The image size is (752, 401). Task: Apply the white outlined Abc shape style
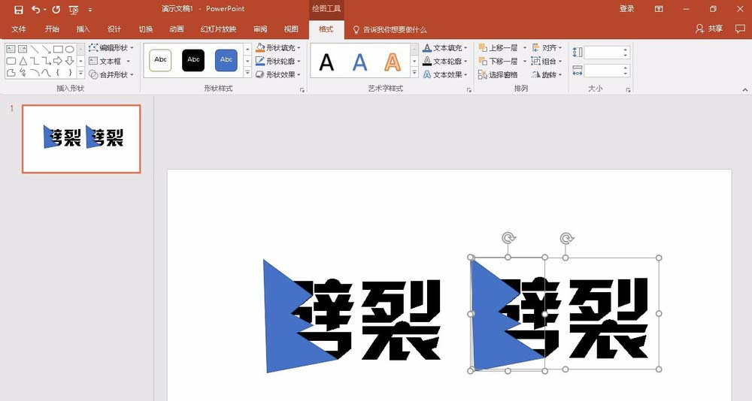point(160,60)
